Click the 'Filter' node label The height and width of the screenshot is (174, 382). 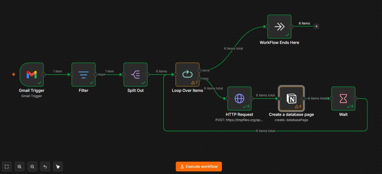pos(84,90)
